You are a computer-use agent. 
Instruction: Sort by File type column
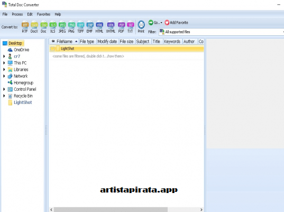(x=87, y=42)
